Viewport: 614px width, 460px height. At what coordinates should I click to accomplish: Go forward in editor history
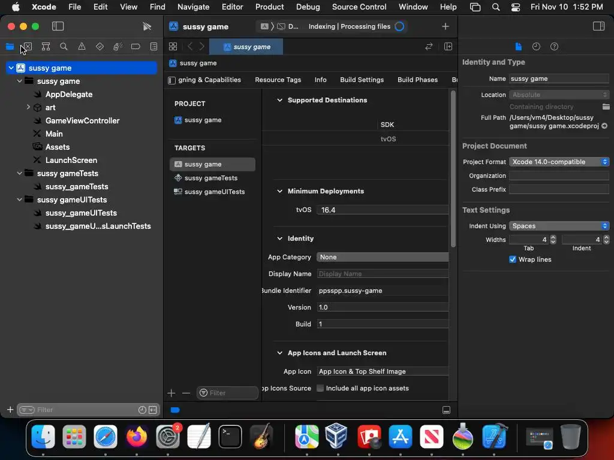pyautogui.click(x=202, y=47)
